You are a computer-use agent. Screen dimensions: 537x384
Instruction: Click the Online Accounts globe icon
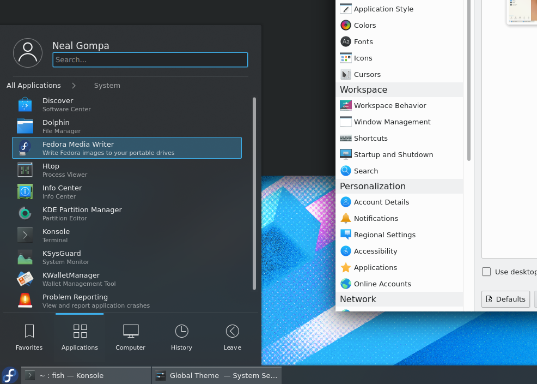pyautogui.click(x=345, y=284)
